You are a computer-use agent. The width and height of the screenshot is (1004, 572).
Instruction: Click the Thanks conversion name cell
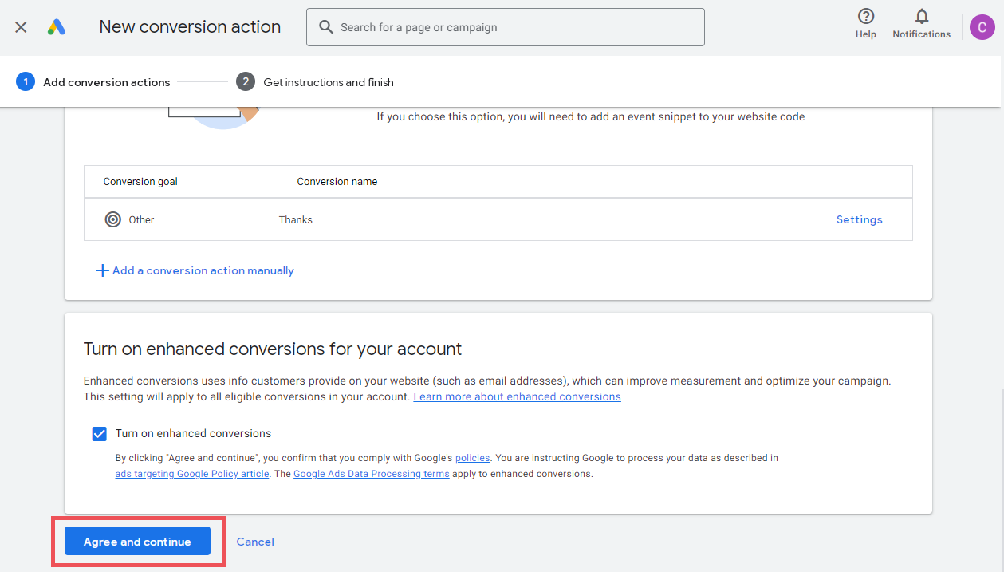tap(296, 219)
